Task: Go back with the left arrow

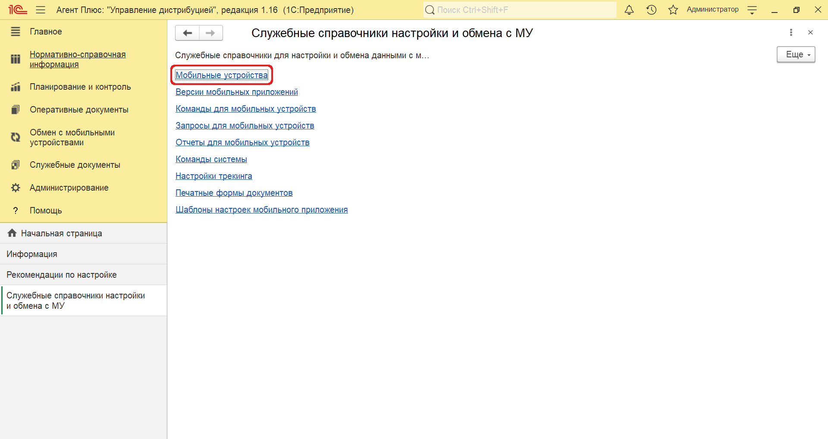Action: [x=187, y=33]
